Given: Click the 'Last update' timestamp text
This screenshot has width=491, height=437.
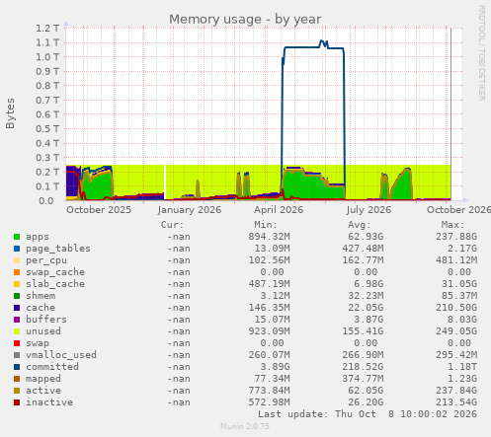Looking at the screenshot, I should (x=368, y=414).
